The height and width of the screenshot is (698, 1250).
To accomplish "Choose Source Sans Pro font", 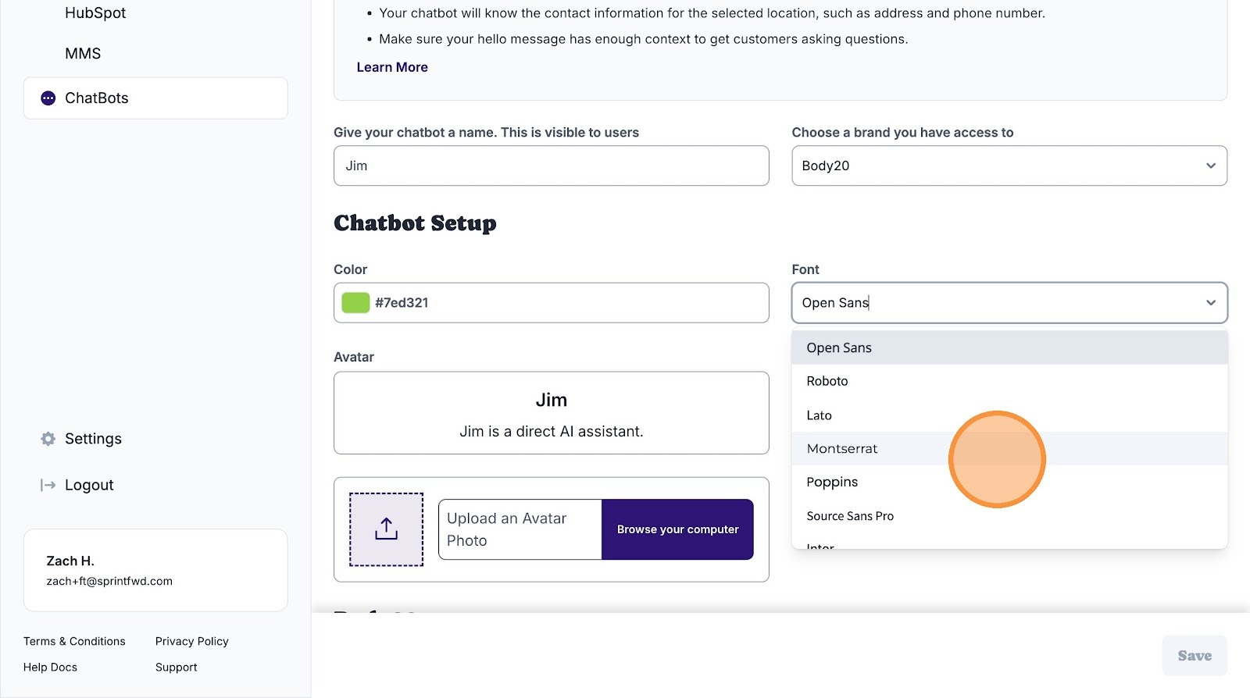I will (850, 516).
